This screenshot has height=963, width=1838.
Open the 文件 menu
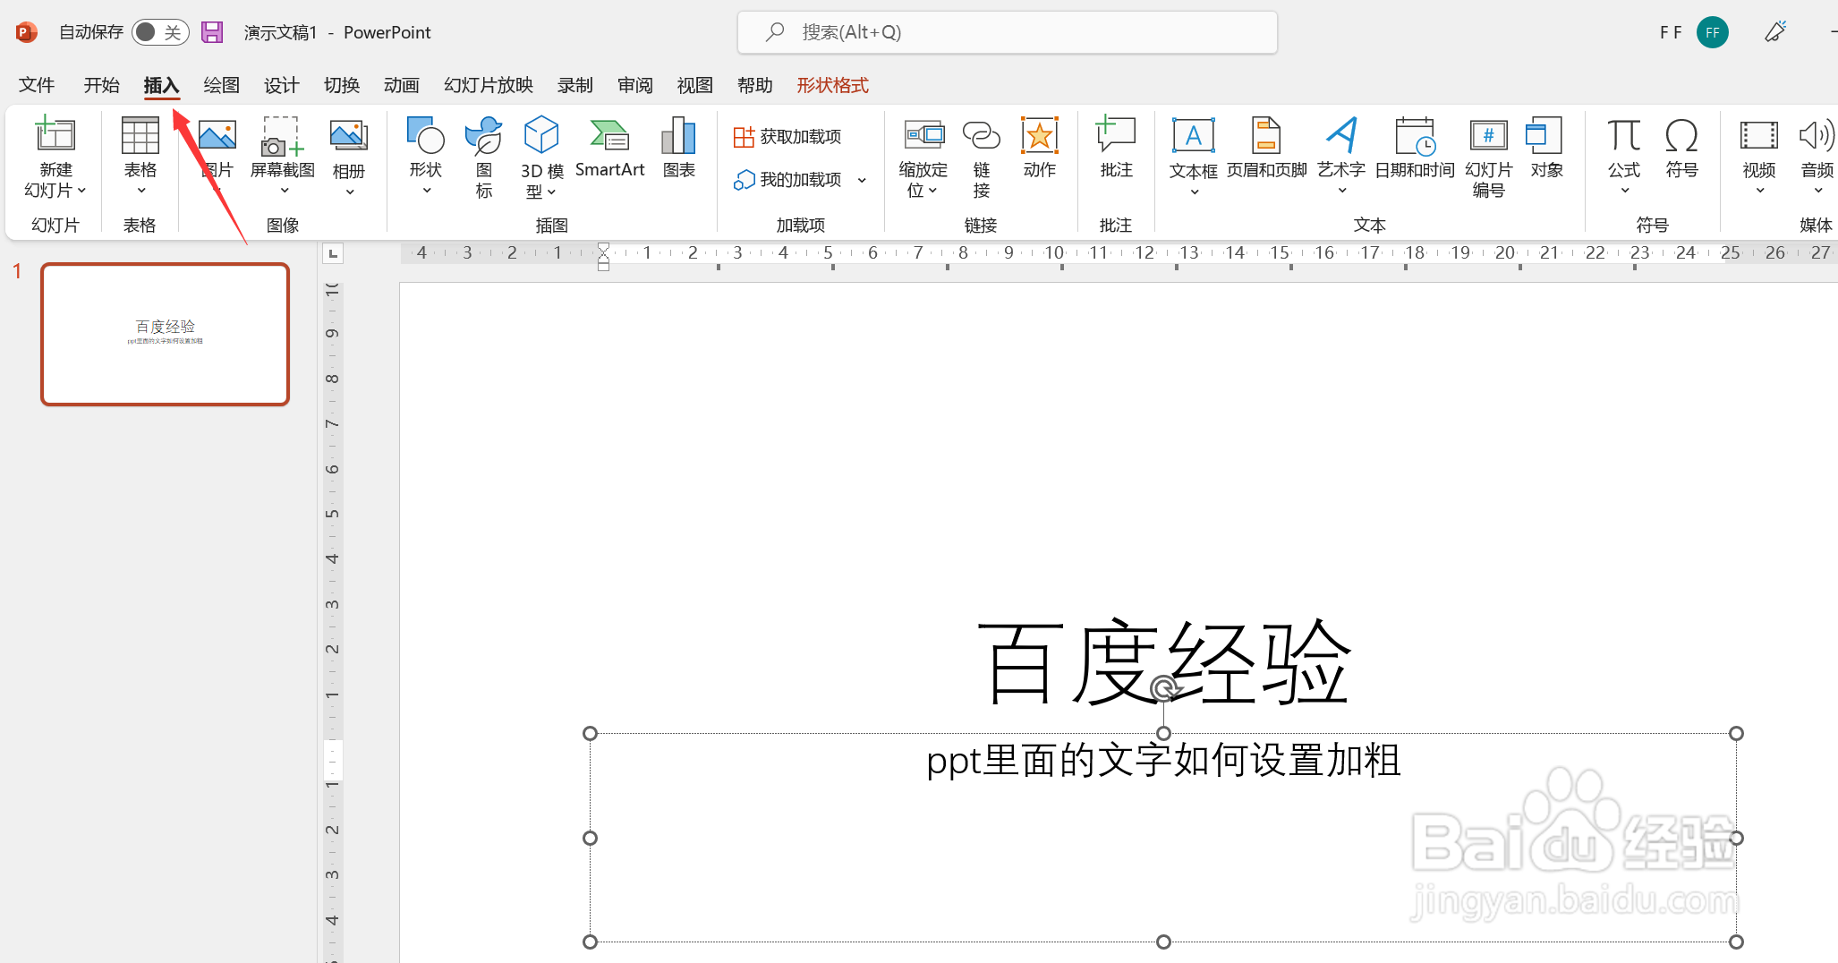(37, 85)
